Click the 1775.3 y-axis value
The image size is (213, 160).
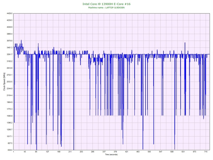pyautogui.click(x=10, y=109)
